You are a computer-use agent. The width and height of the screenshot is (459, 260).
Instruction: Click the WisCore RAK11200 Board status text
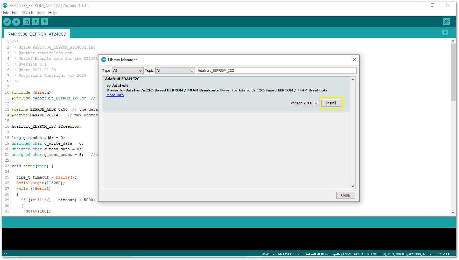356,254
